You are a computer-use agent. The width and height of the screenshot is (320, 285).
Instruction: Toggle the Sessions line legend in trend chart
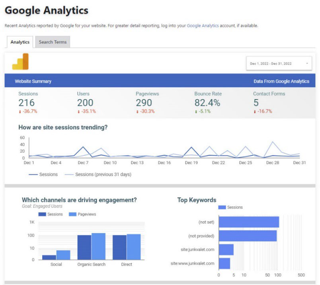pos(43,175)
